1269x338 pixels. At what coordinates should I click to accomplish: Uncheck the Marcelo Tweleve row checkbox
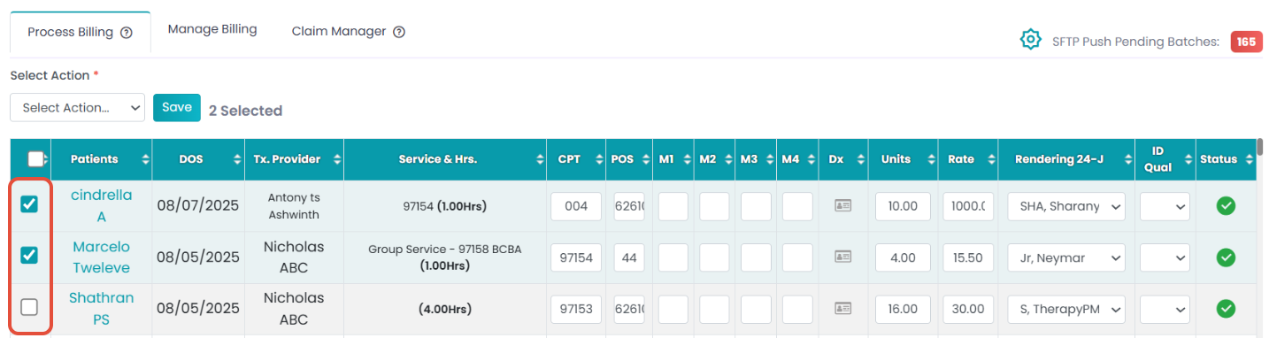(29, 256)
